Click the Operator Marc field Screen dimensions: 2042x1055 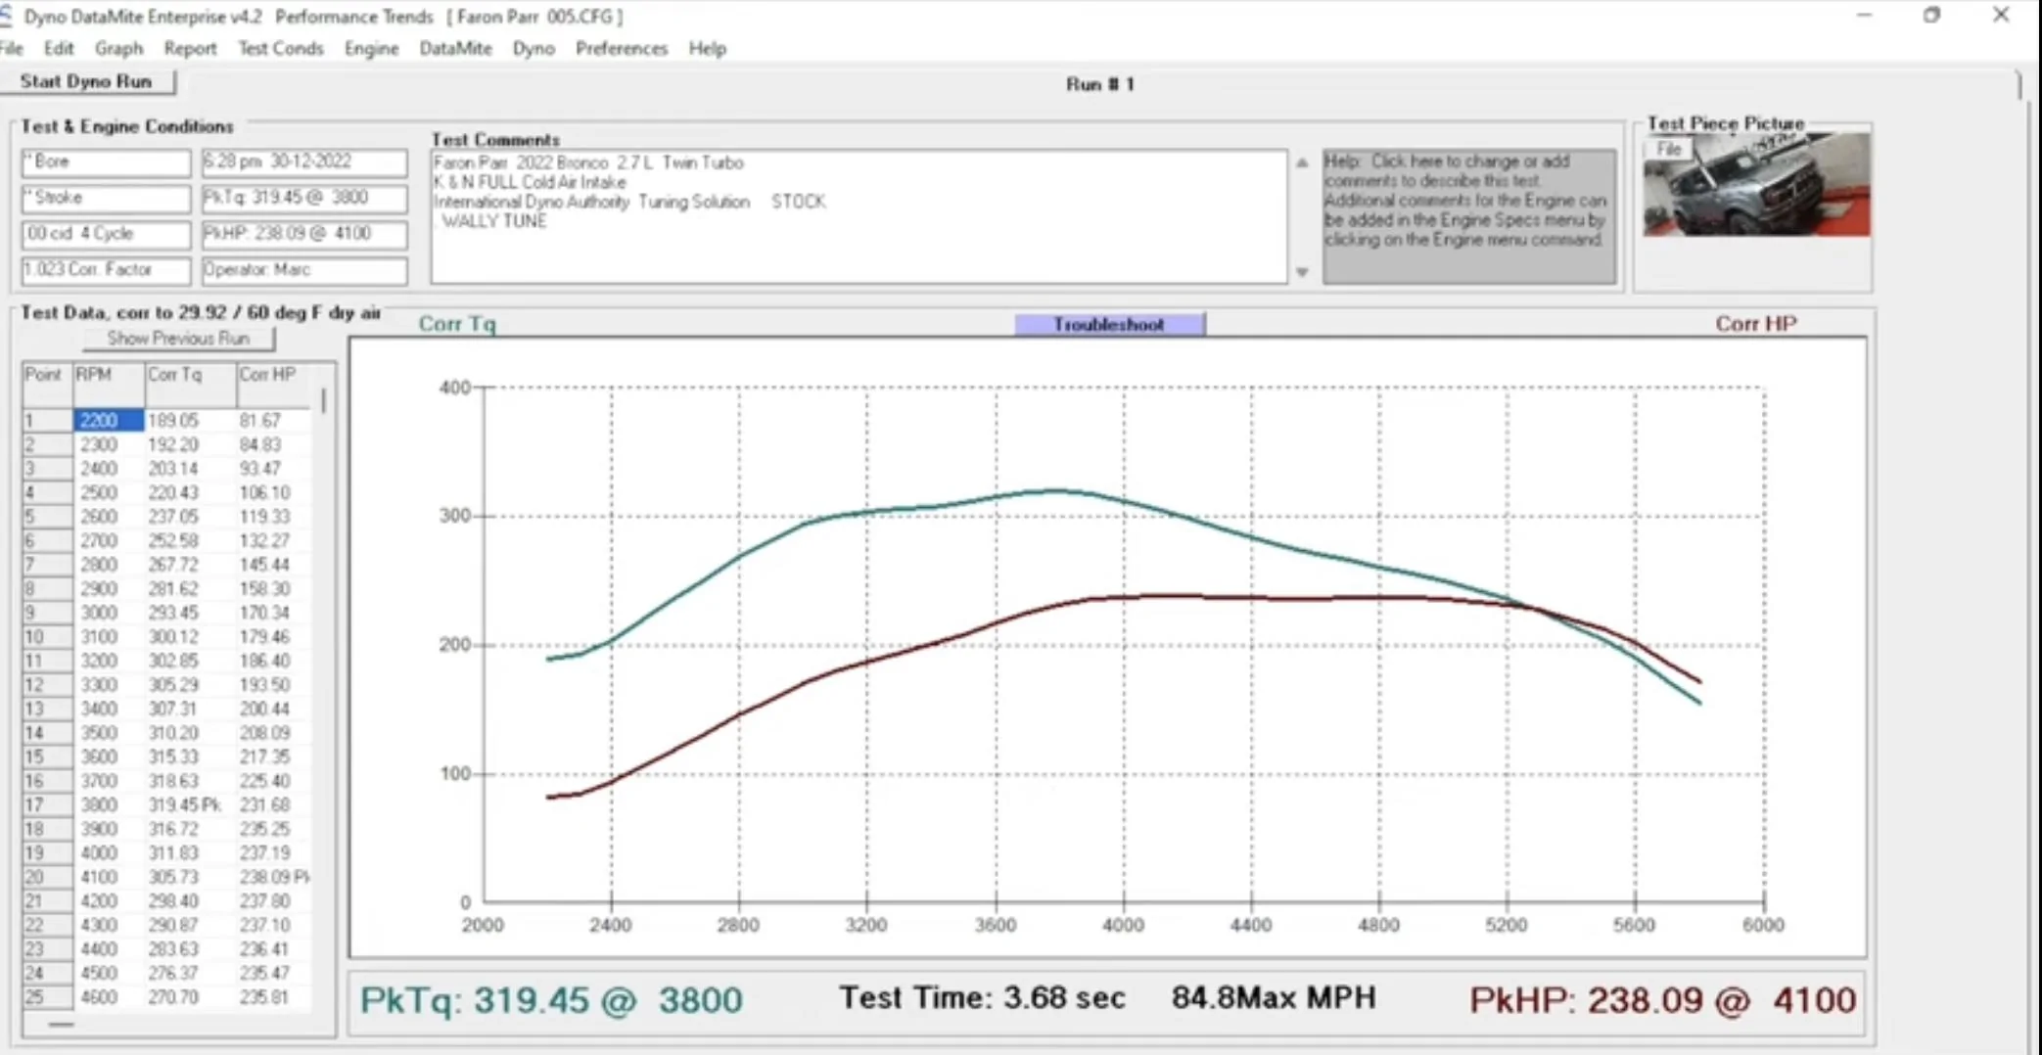click(304, 269)
